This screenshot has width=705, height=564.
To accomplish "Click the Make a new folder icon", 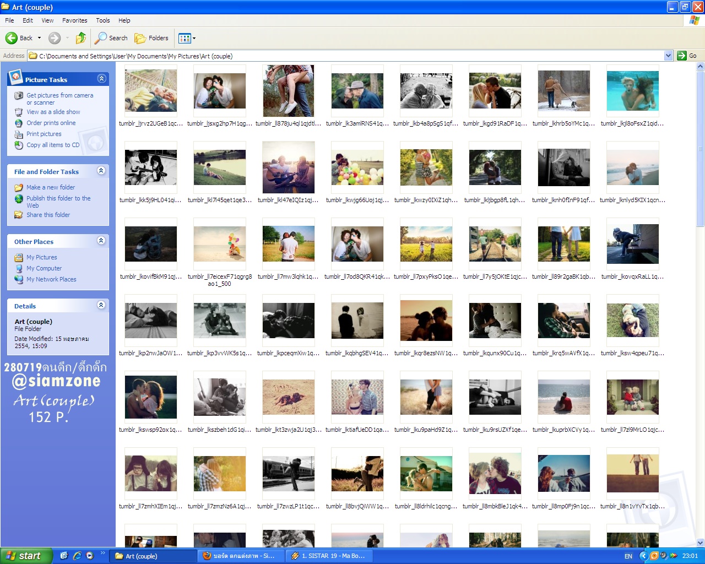I will click(x=19, y=187).
